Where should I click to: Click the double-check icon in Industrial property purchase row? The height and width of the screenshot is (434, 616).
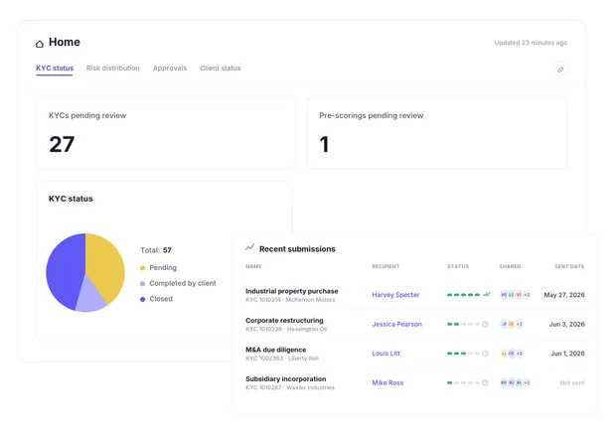(487, 294)
